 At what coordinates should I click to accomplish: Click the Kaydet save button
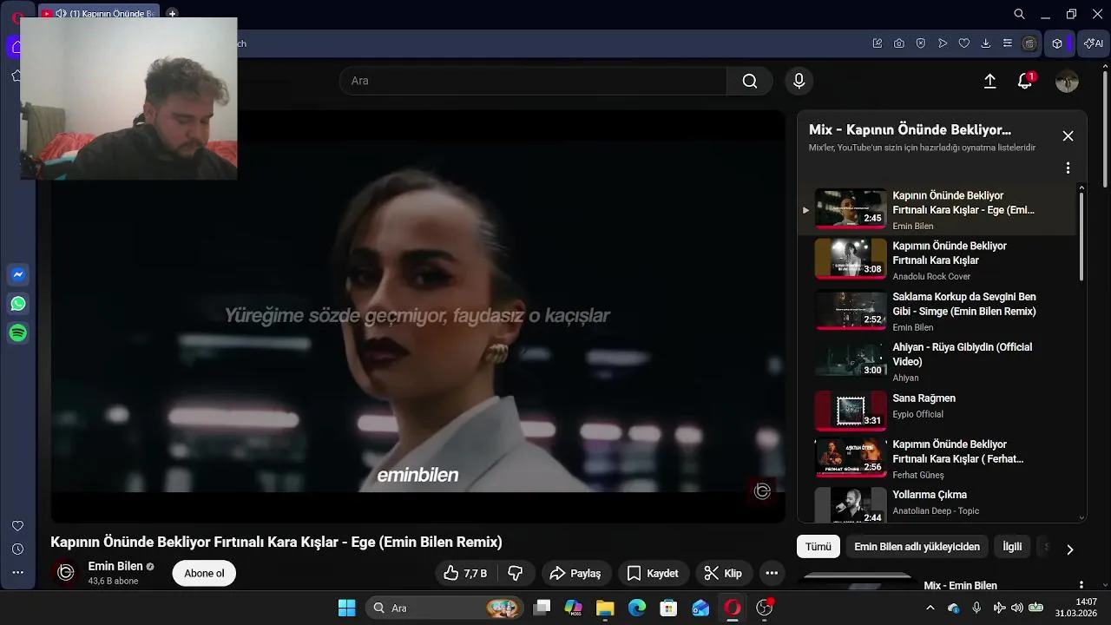[x=653, y=573]
